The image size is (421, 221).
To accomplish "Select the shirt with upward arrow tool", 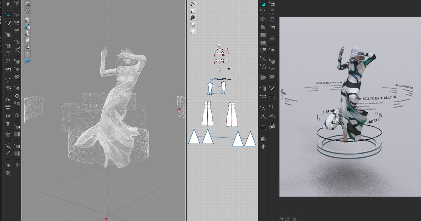I will [x=8, y=134].
